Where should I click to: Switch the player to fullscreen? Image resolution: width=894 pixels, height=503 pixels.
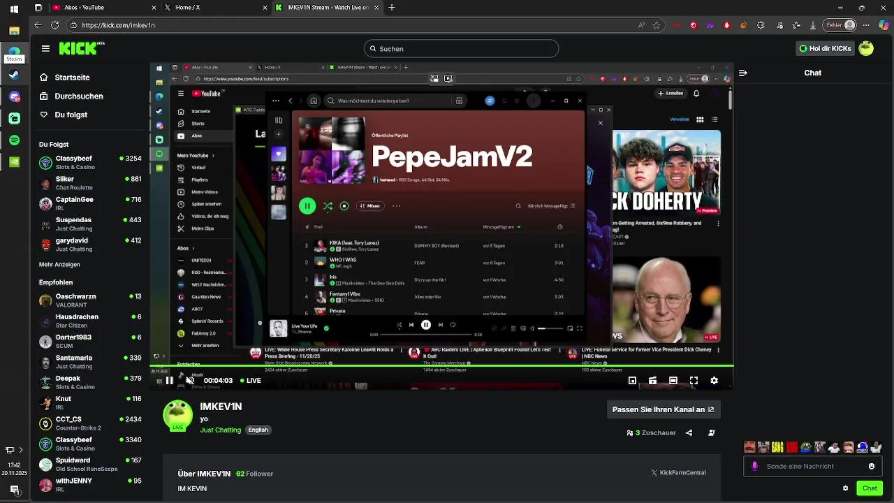click(x=694, y=381)
